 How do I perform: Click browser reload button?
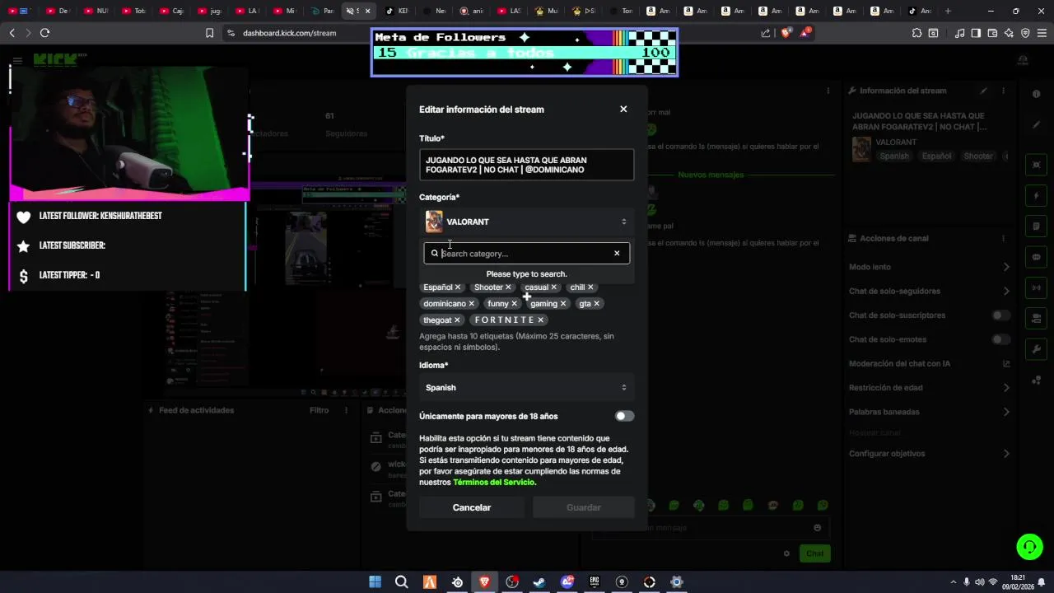pyautogui.click(x=44, y=33)
